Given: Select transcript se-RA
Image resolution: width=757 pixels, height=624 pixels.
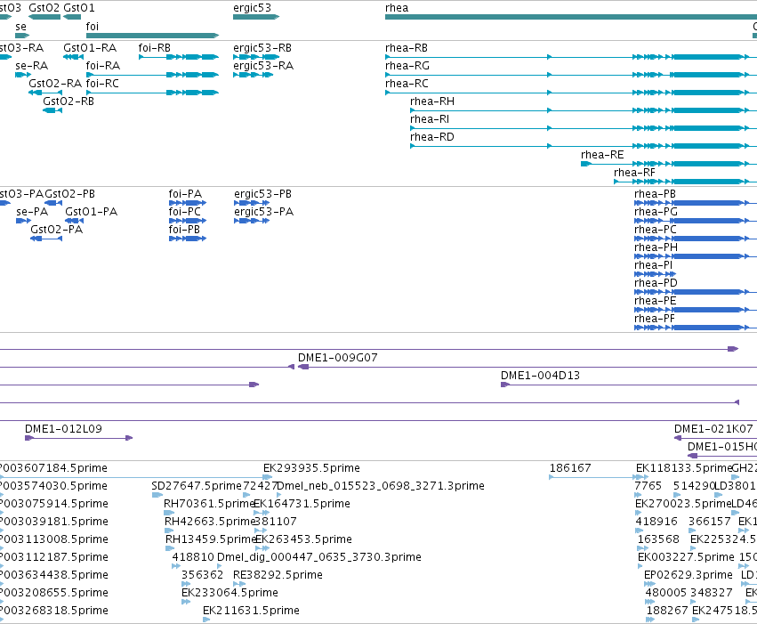Looking at the screenshot, I should 23,75.
